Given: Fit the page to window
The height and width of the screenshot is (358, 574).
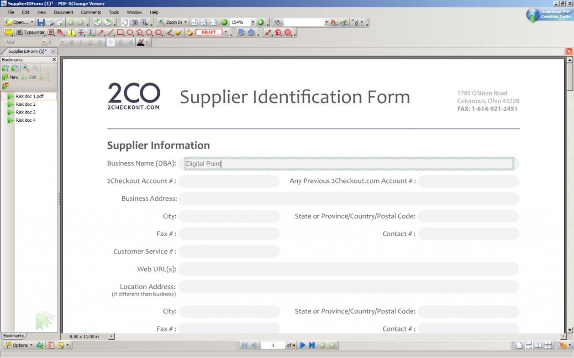Looking at the screenshot, I should click(204, 22).
